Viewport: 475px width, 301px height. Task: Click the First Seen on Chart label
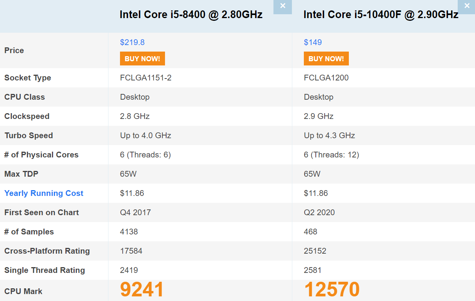coord(42,212)
